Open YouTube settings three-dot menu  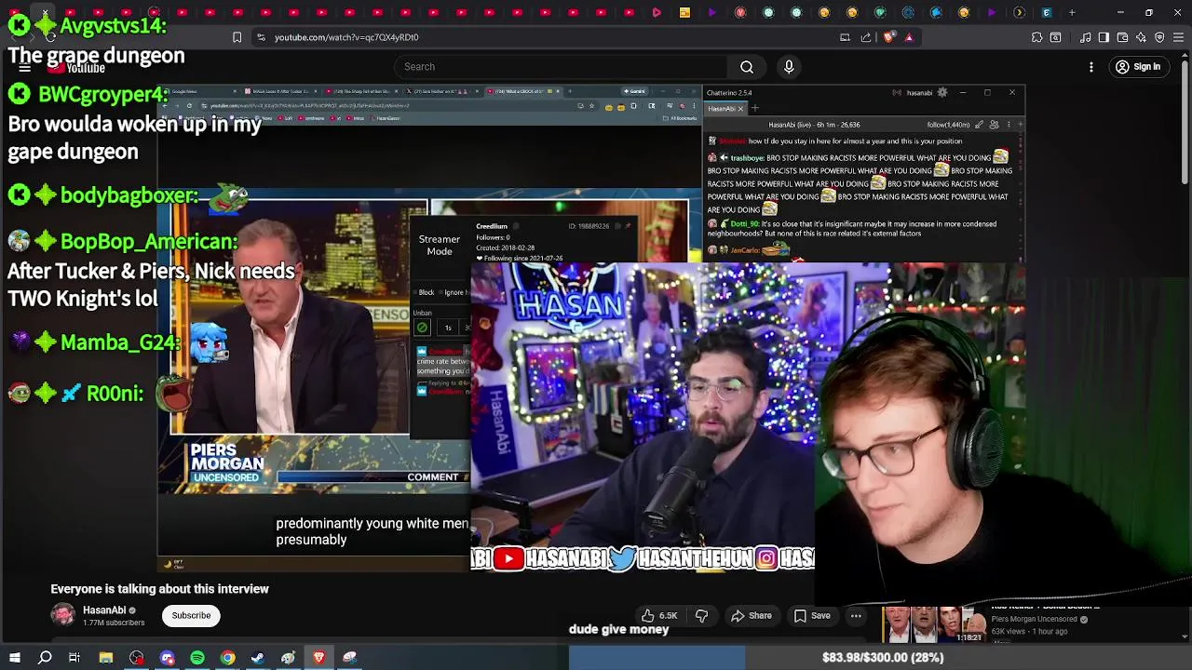coord(1091,67)
